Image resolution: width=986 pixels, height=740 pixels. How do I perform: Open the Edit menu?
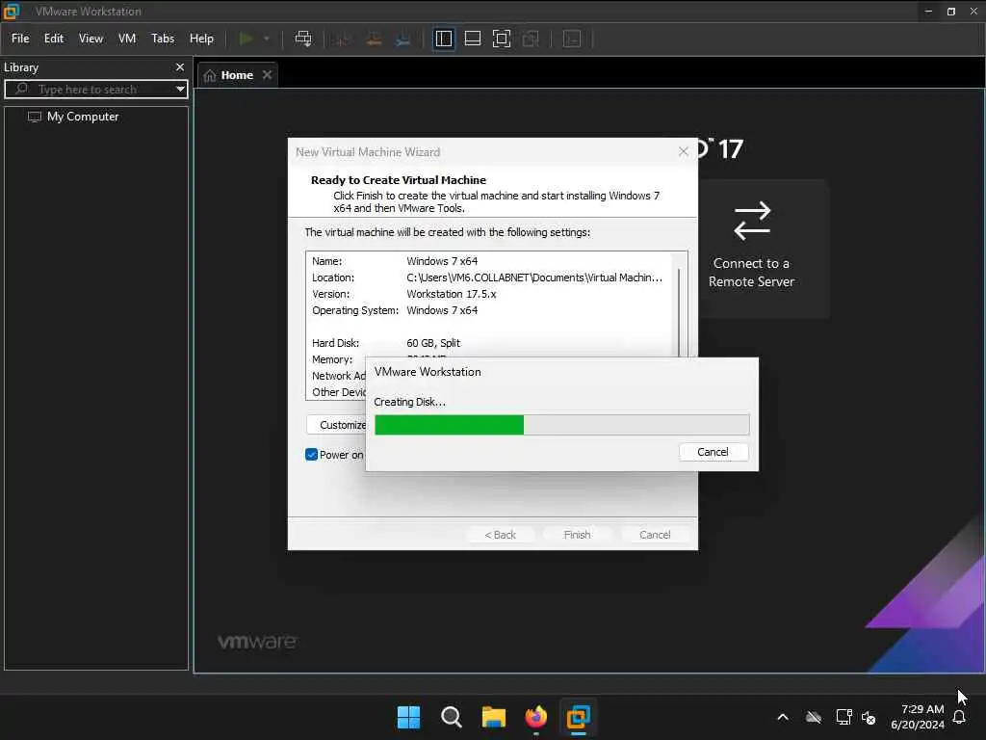pos(54,39)
